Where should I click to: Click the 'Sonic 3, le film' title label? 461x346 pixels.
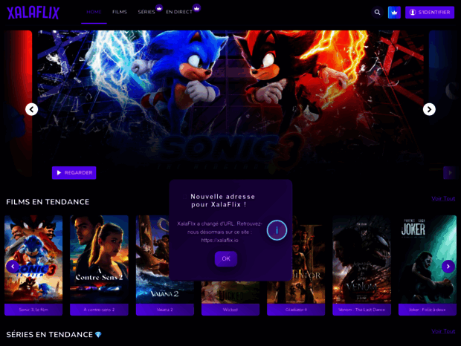[33, 310]
